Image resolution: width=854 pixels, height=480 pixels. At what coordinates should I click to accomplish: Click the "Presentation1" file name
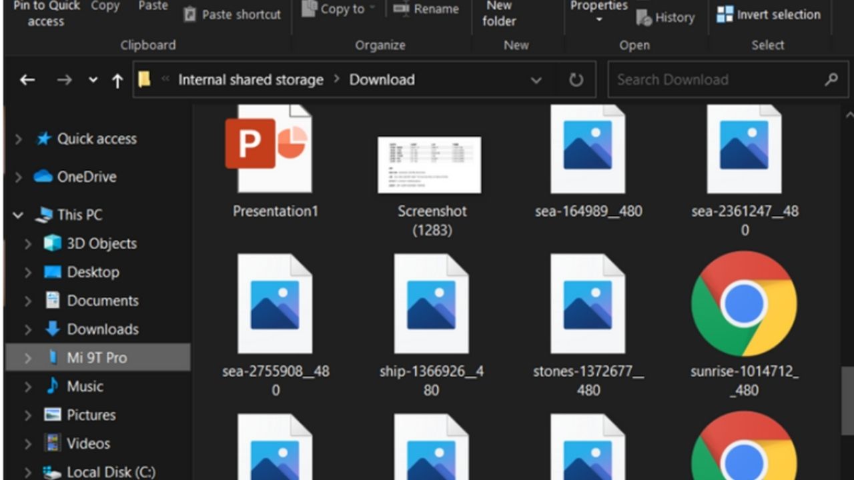point(276,211)
